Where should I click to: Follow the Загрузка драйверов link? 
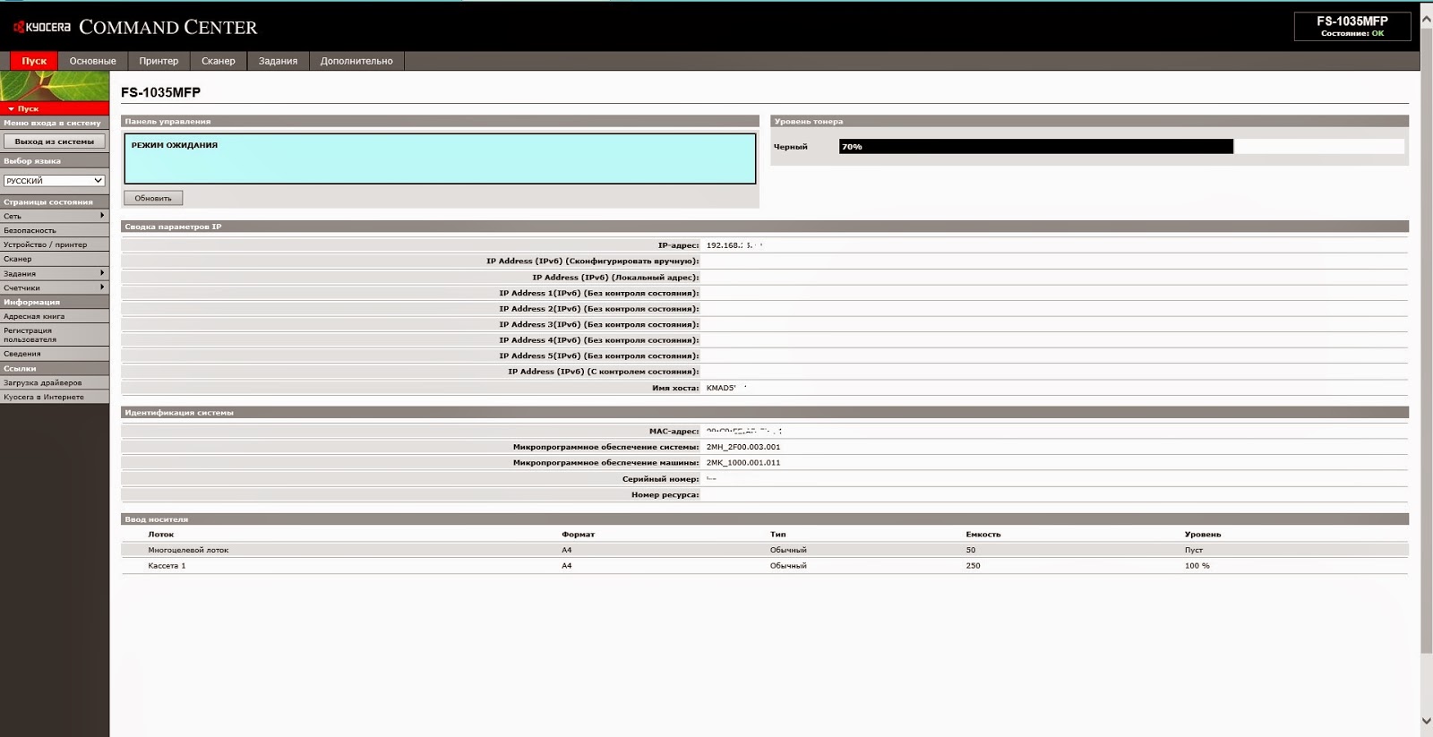click(x=55, y=382)
